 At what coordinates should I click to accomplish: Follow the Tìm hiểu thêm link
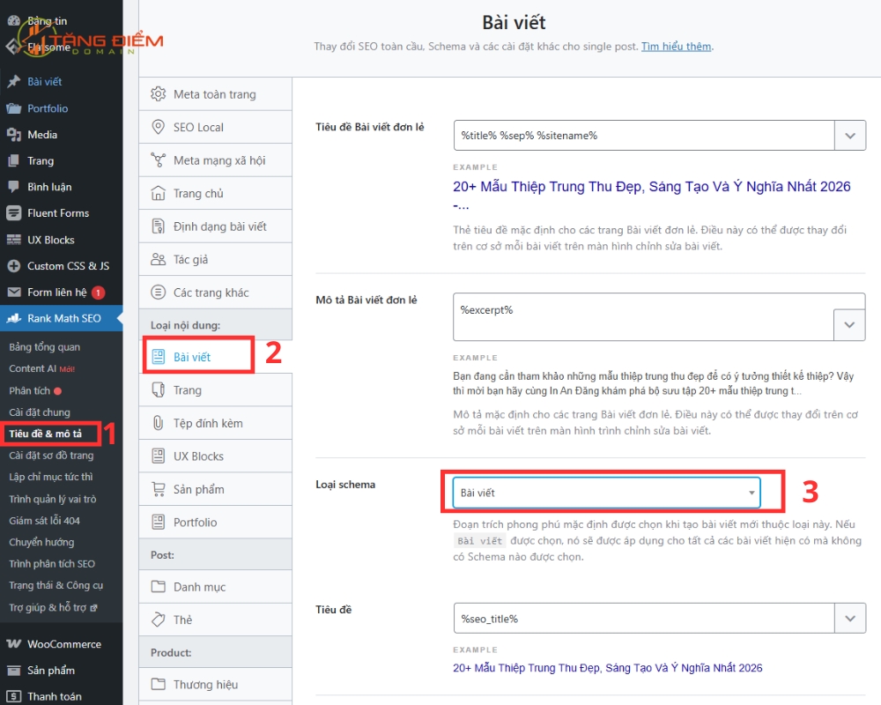[x=677, y=46]
